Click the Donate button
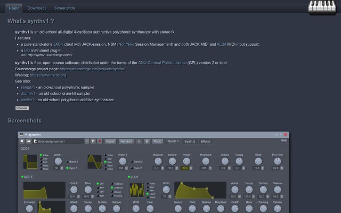Viewport: 341px width, 213px height. point(22,108)
